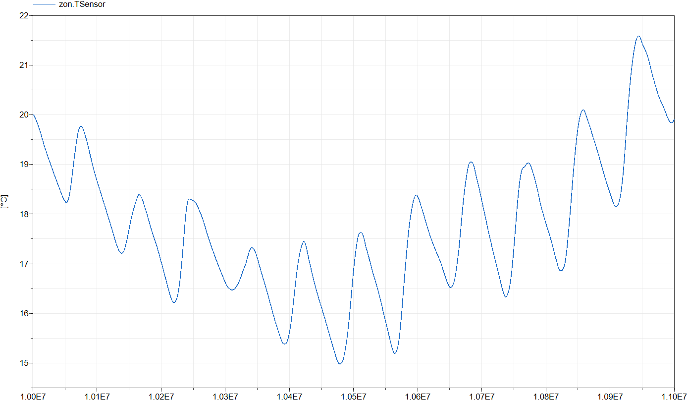Click the highest peak of the temperature curve

coord(638,36)
